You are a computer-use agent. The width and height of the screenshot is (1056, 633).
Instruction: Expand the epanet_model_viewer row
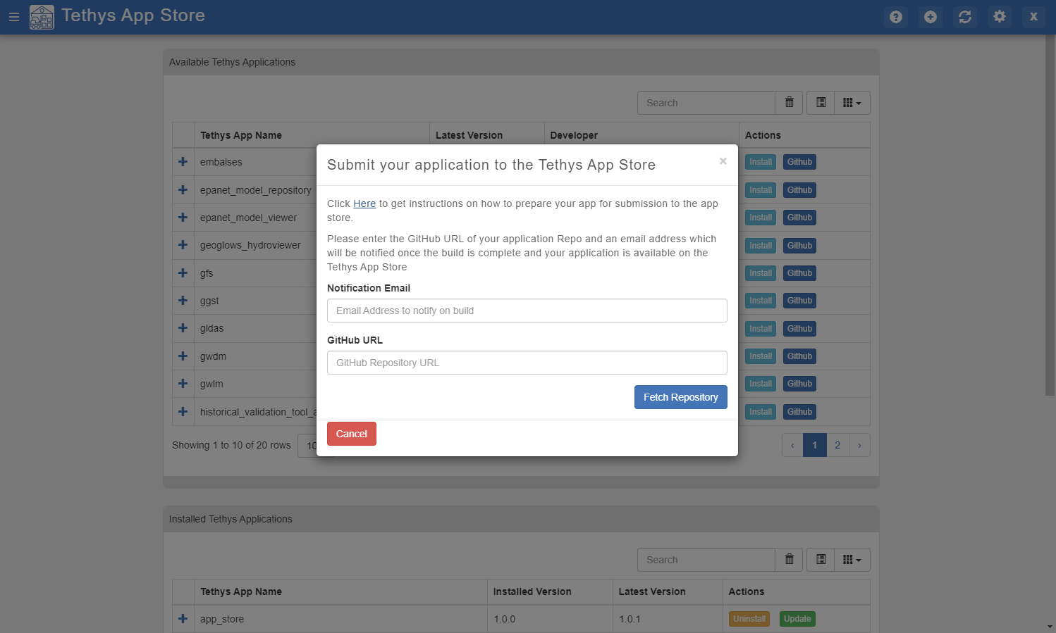183,218
